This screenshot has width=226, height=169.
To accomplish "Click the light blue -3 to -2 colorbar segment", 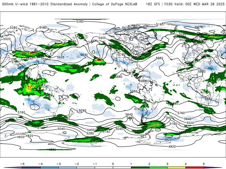I will tap(68, 168).
